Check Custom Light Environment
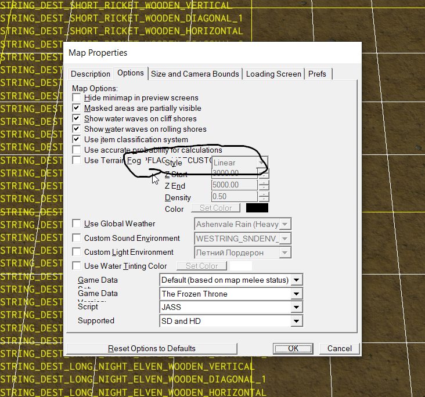 pos(77,252)
